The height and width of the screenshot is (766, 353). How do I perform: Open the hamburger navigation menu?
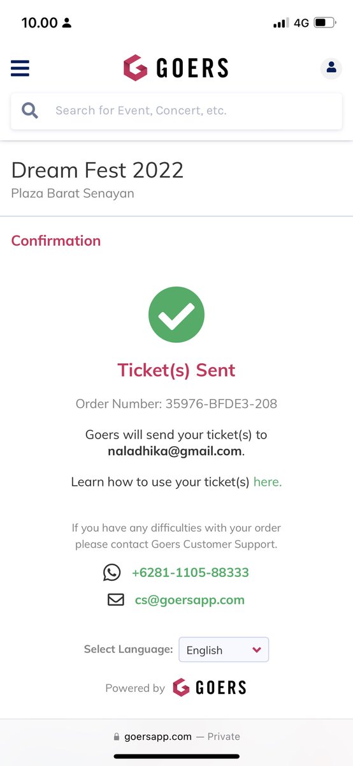pyautogui.click(x=20, y=68)
